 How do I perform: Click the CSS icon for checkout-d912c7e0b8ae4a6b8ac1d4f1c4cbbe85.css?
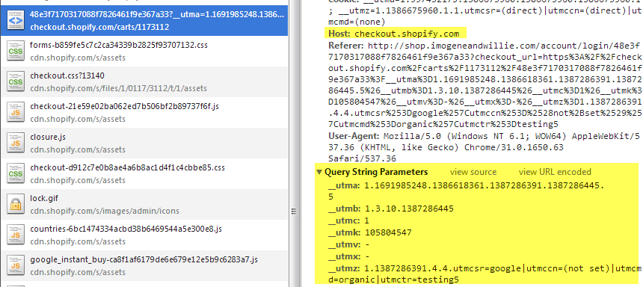click(15, 174)
